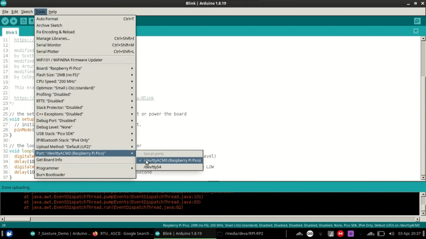Click the first cloud tray icon

[299, 234]
